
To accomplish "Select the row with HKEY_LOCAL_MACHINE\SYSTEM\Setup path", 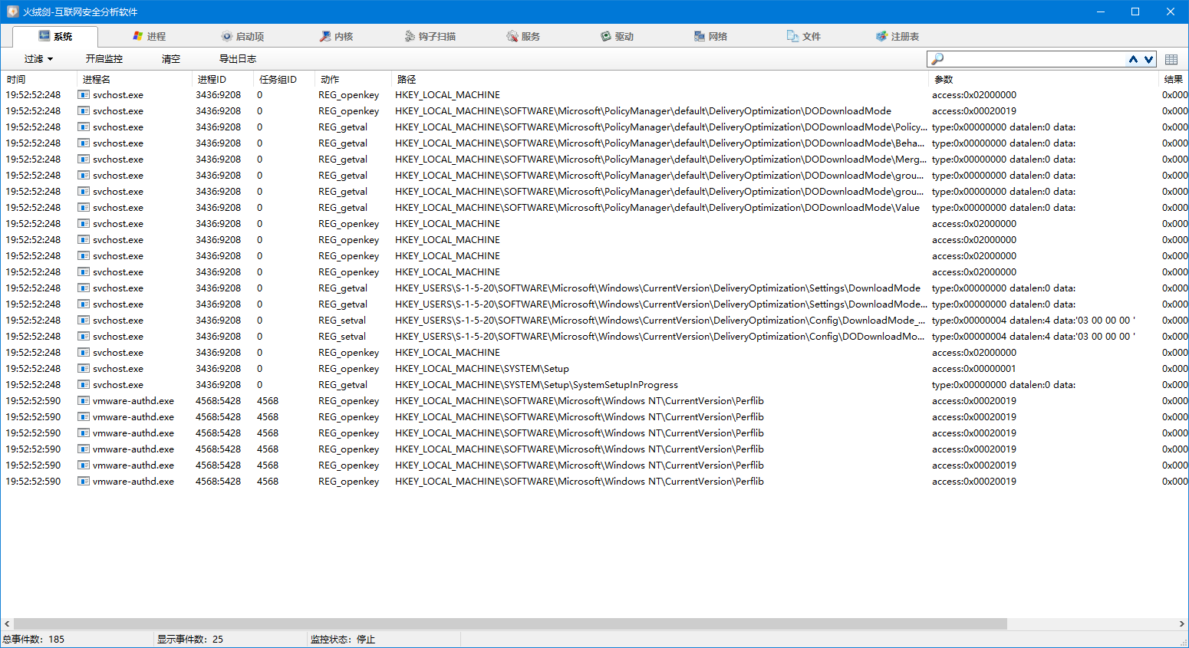I will click(594, 369).
